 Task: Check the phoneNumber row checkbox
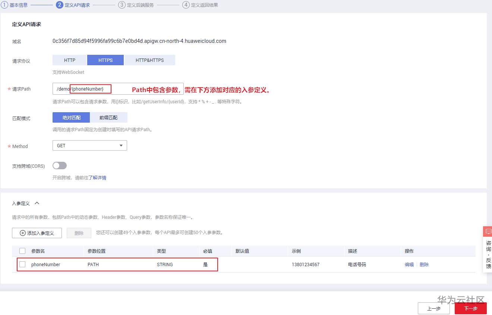(x=22, y=265)
